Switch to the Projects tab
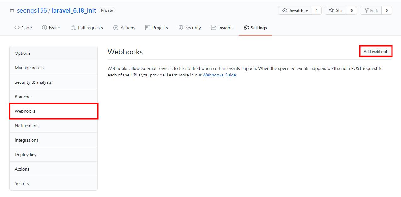401x197 pixels. pyautogui.click(x=157, y=28)
